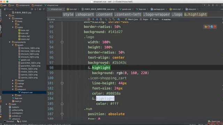This screenshot has height=125, width=223.
Task: Select main.js in the project tree
Action: pos(17,101)
